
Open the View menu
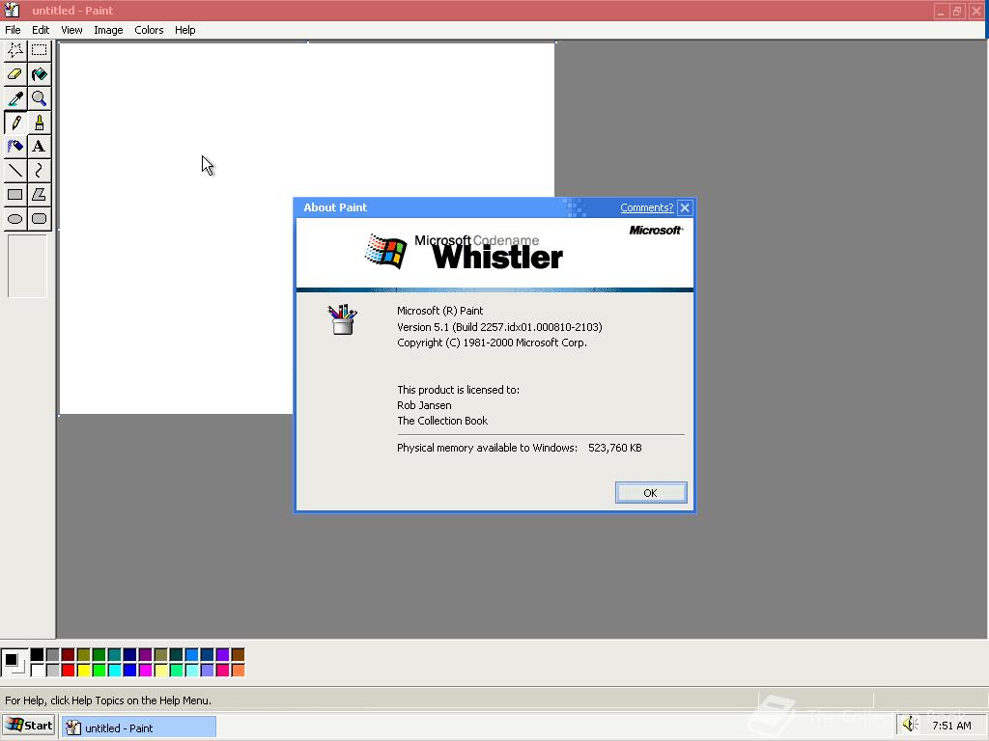point(71,30)
